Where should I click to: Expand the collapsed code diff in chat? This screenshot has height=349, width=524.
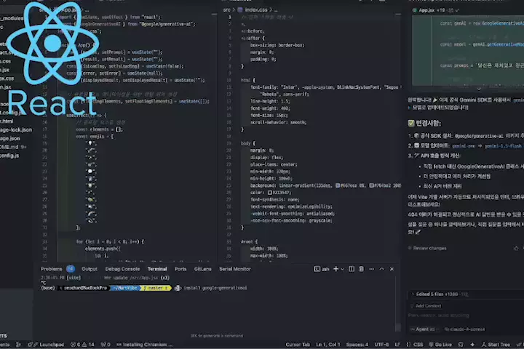point(479,89)
